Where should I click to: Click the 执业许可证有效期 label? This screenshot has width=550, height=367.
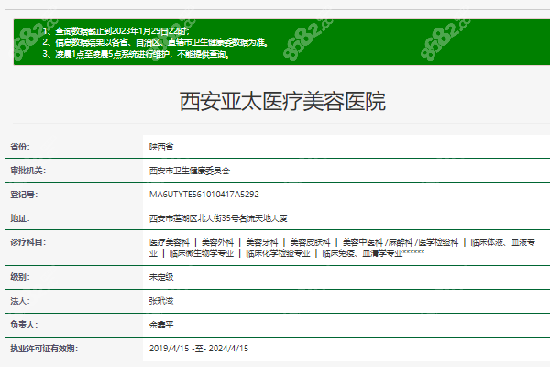44,349
